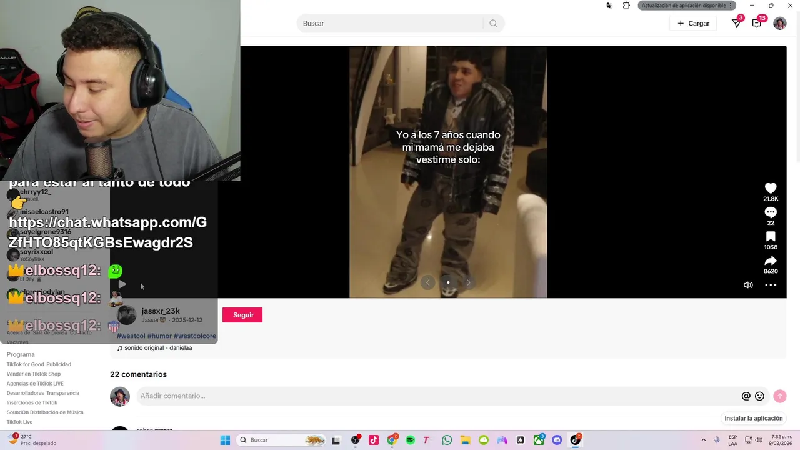
Task: Open Discord from the taskbar
Action: click(557, 440)
